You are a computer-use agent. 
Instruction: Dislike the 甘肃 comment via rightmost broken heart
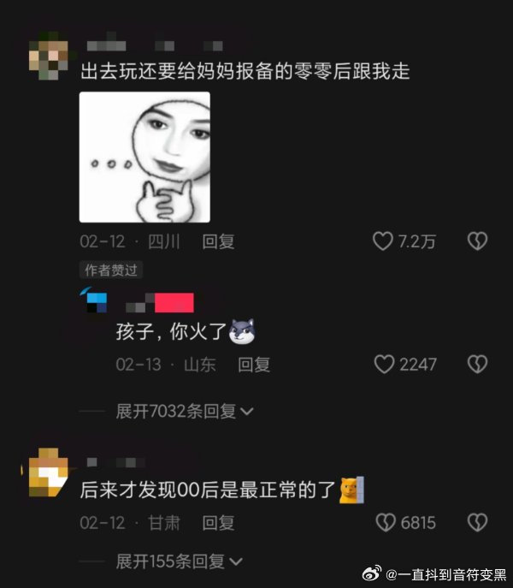(x=477, y=522)
